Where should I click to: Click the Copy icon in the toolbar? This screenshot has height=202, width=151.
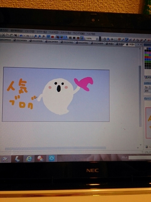[x=8, y=35]
